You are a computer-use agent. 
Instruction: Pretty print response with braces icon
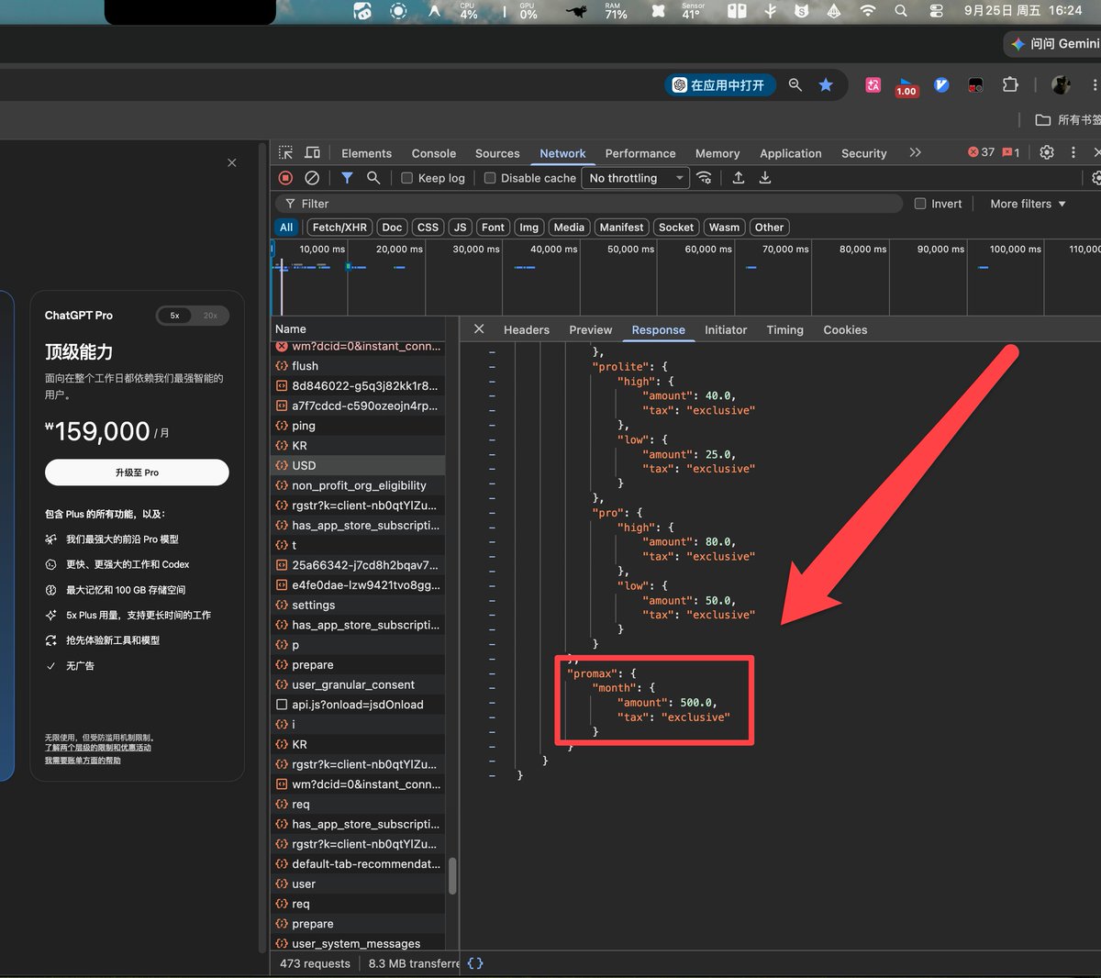(x=475, y=963)
